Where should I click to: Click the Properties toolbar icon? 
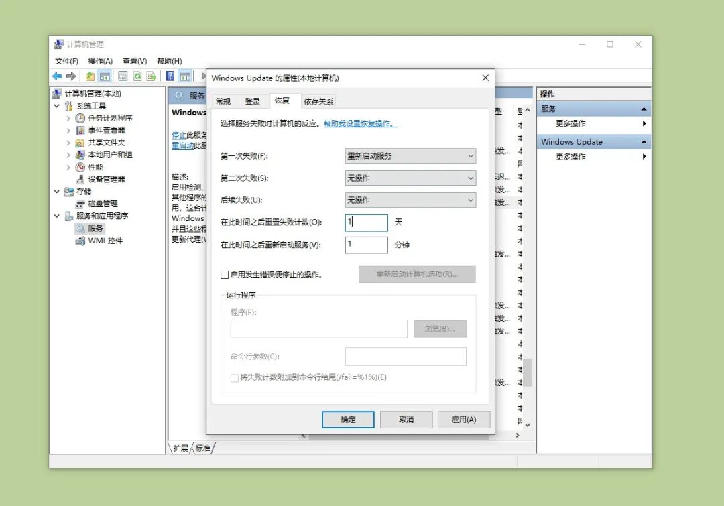(123, 76)
